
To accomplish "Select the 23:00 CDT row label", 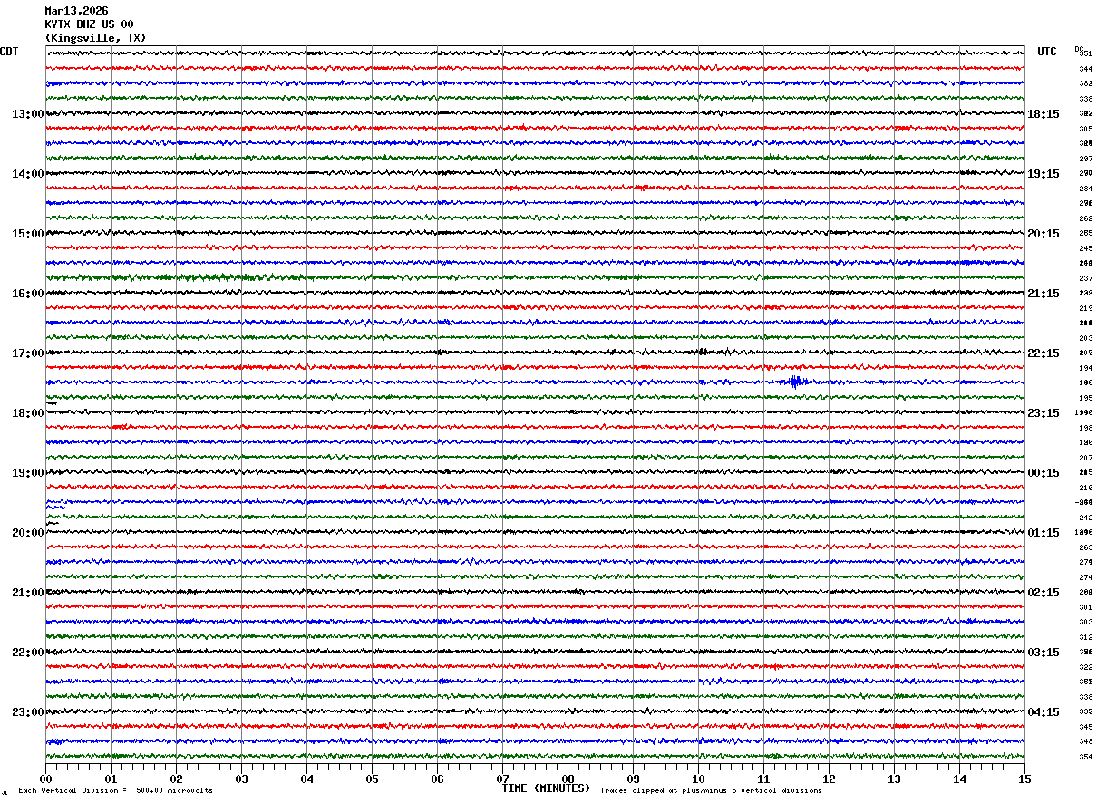I will click(27, 712).
